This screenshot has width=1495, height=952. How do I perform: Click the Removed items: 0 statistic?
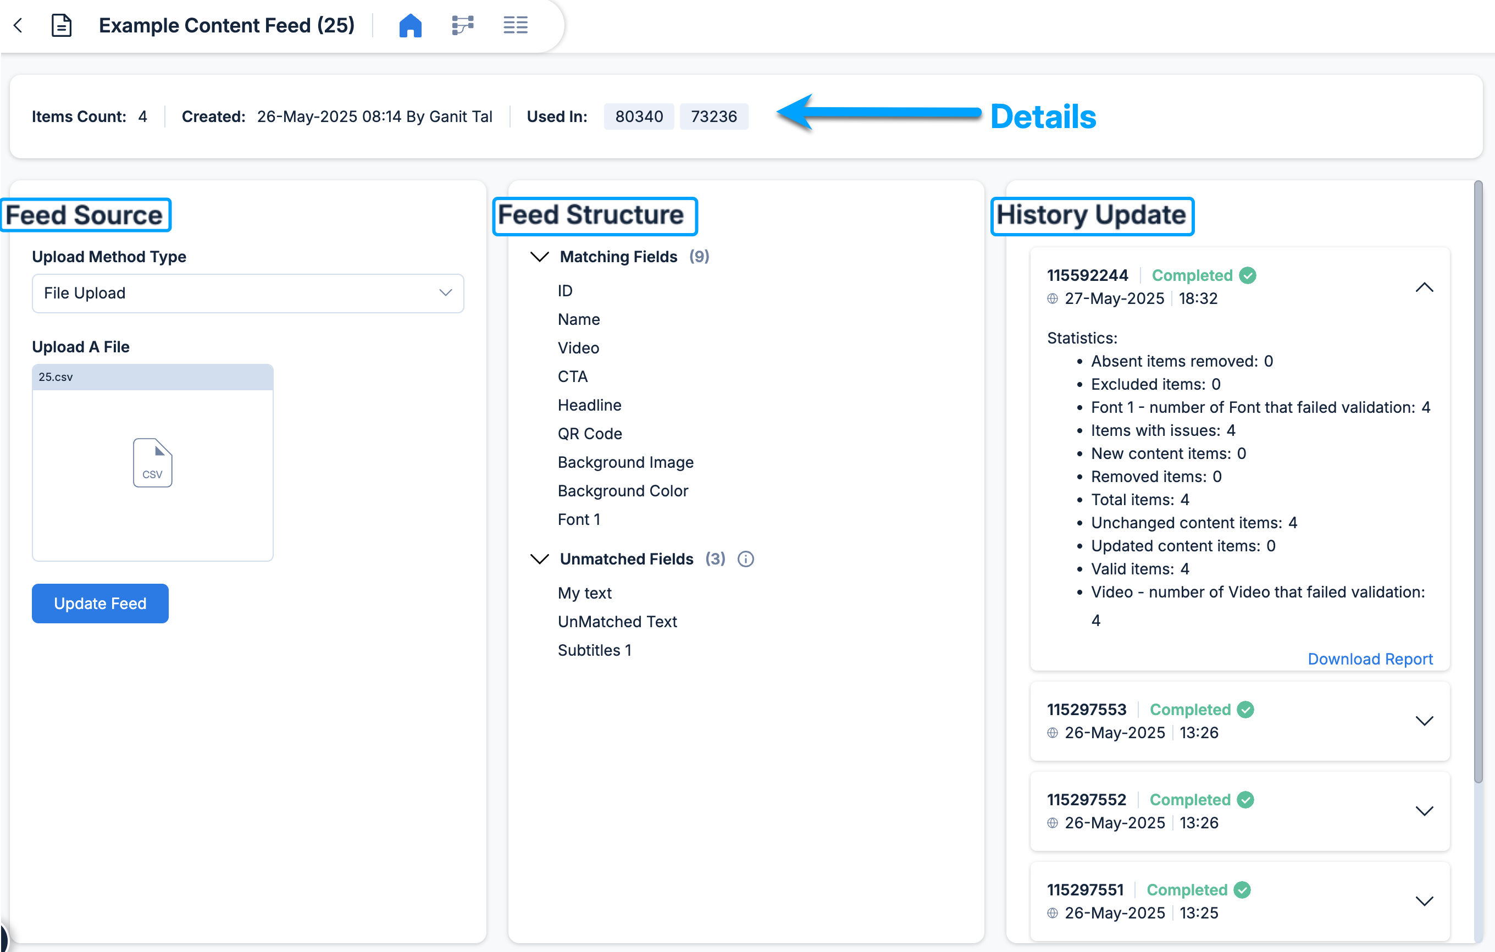[1156, 477]
